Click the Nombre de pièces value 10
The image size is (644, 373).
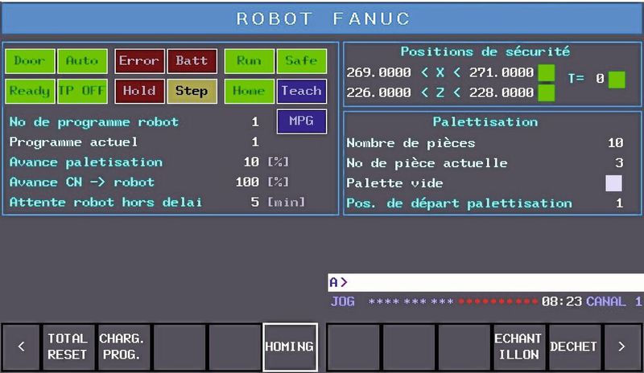[x=616, y=143]
